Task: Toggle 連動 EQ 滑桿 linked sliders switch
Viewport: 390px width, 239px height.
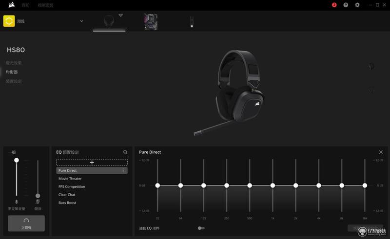Action: 201,228
